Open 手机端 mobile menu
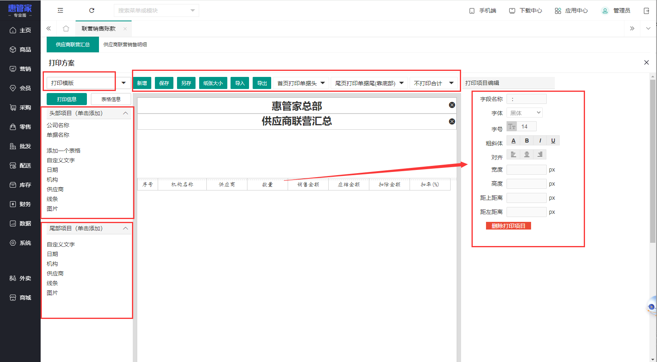Image resolution: width=657 pixels, height=362 pixels. pos(483,11)
